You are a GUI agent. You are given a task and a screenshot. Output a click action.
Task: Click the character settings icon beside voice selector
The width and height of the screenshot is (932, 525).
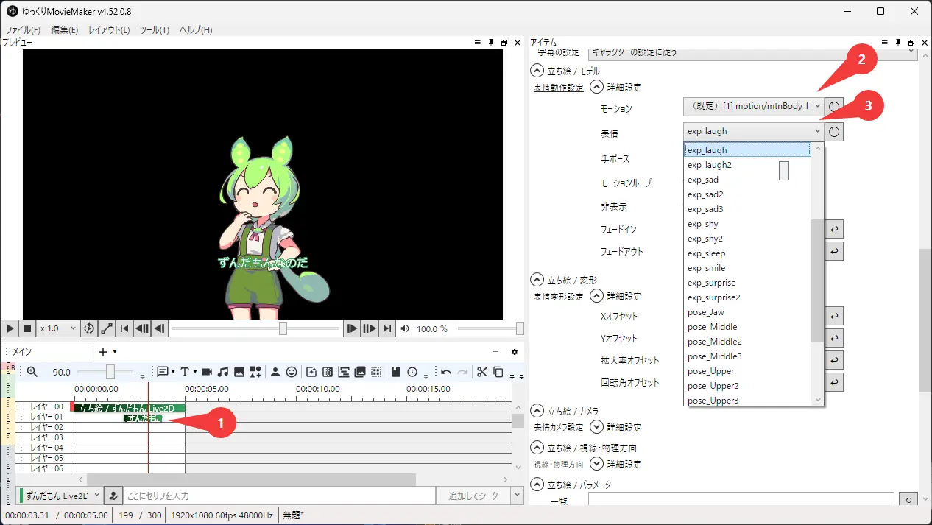(x=113, y=496)
